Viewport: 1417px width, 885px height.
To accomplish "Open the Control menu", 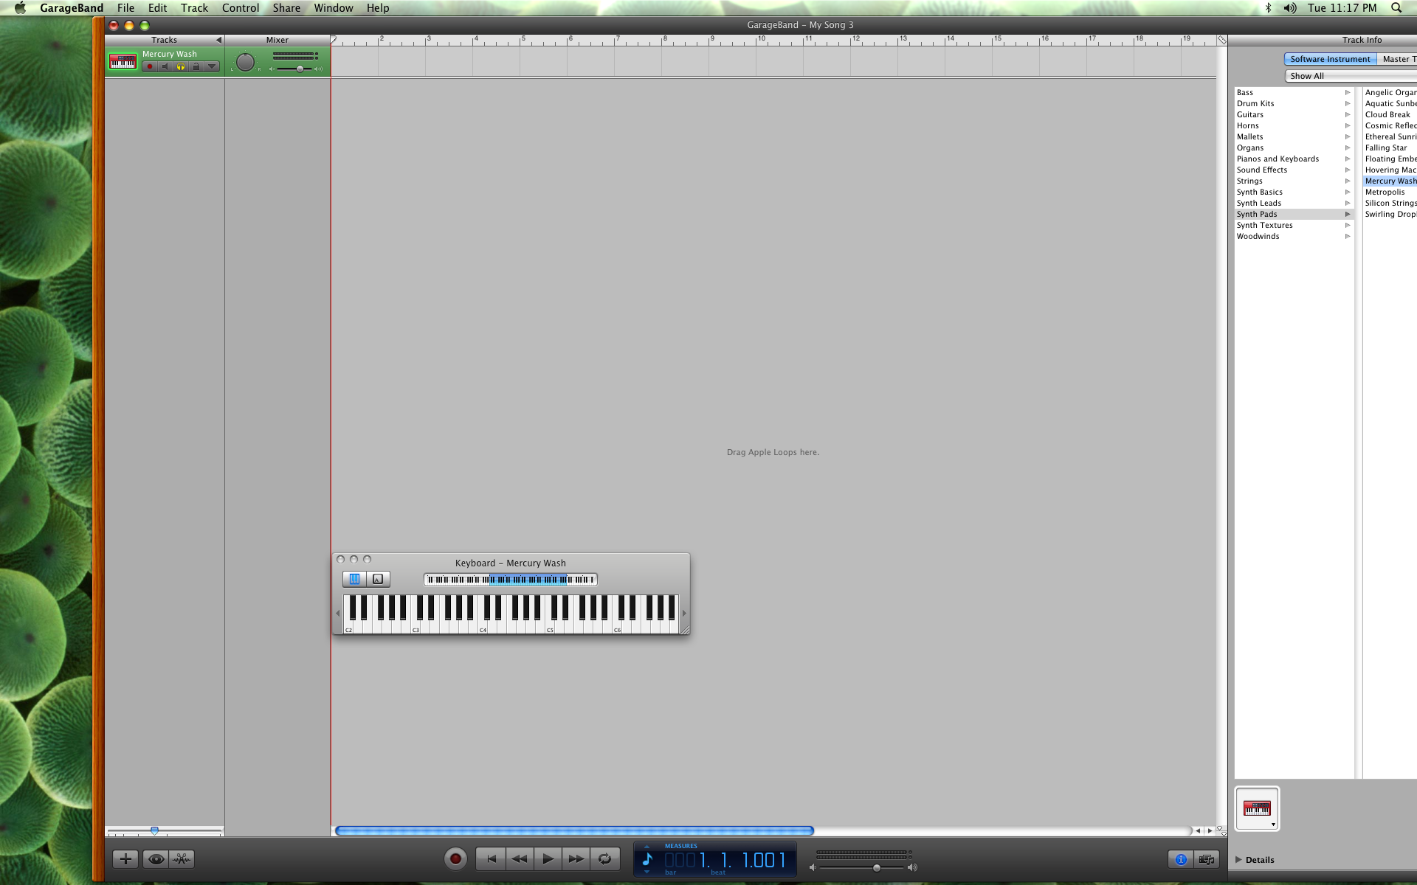I will click(241, 8).
